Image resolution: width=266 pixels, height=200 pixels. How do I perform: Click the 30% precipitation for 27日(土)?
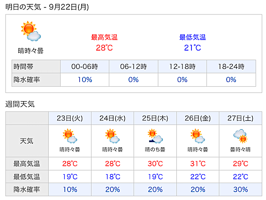241,190
